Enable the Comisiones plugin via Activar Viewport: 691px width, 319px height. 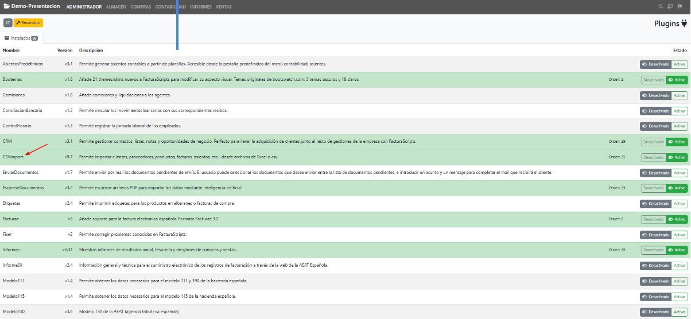coord(680,95)
